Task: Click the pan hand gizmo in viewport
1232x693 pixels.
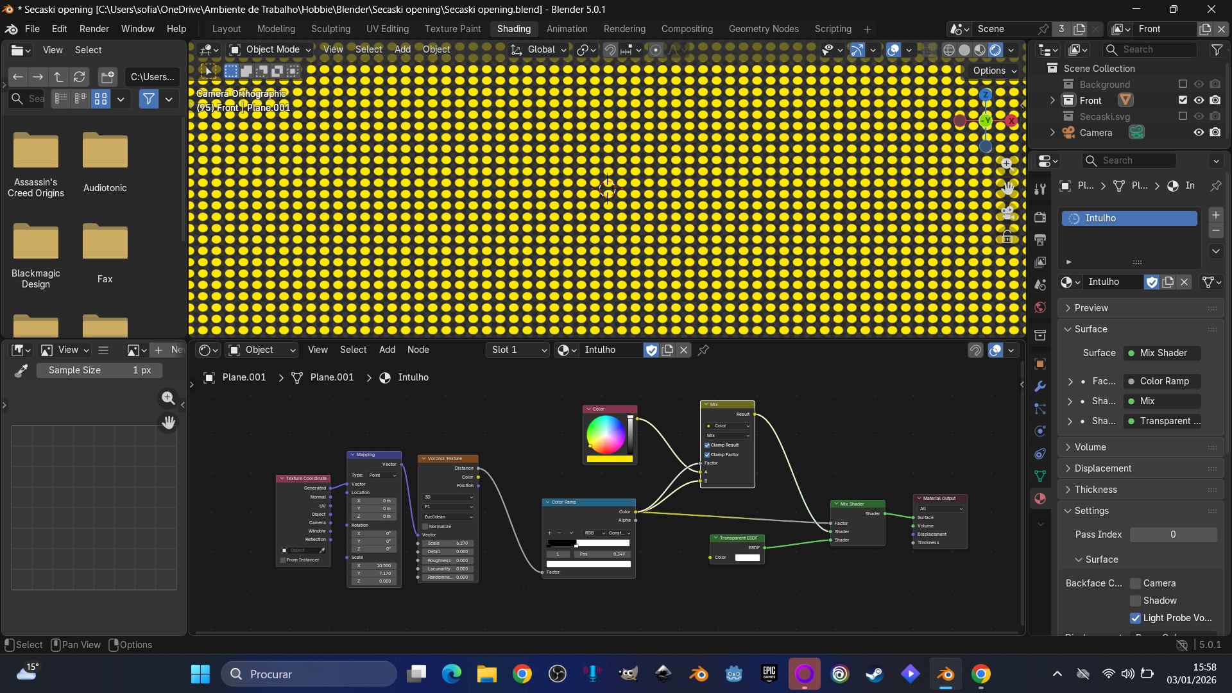Action: pyautogui.click(x=1007, y=188)
